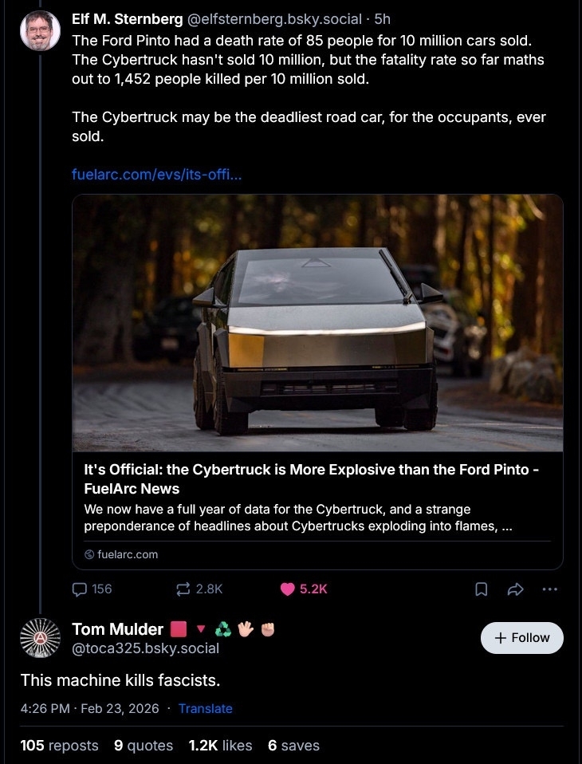
Task: Click Elf M. Sternberg's profile avatar
Action: 40,31
